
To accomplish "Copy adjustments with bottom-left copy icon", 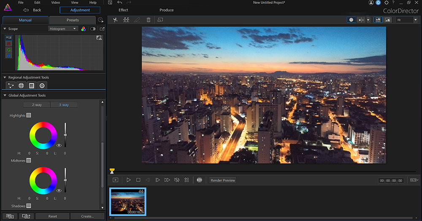I will [x=10, y=216].
